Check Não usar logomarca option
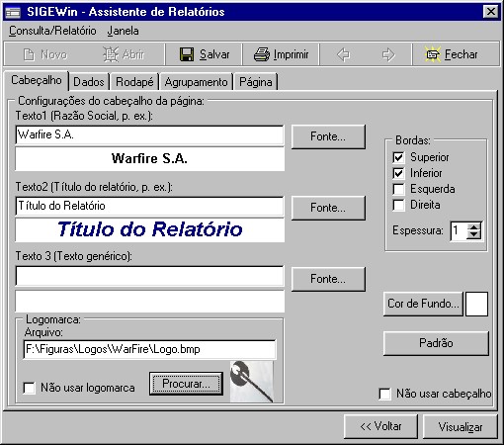 pos(30,388)
